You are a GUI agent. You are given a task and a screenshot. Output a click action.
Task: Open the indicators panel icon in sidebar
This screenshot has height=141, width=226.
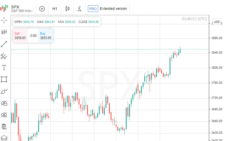pos(4,32)
